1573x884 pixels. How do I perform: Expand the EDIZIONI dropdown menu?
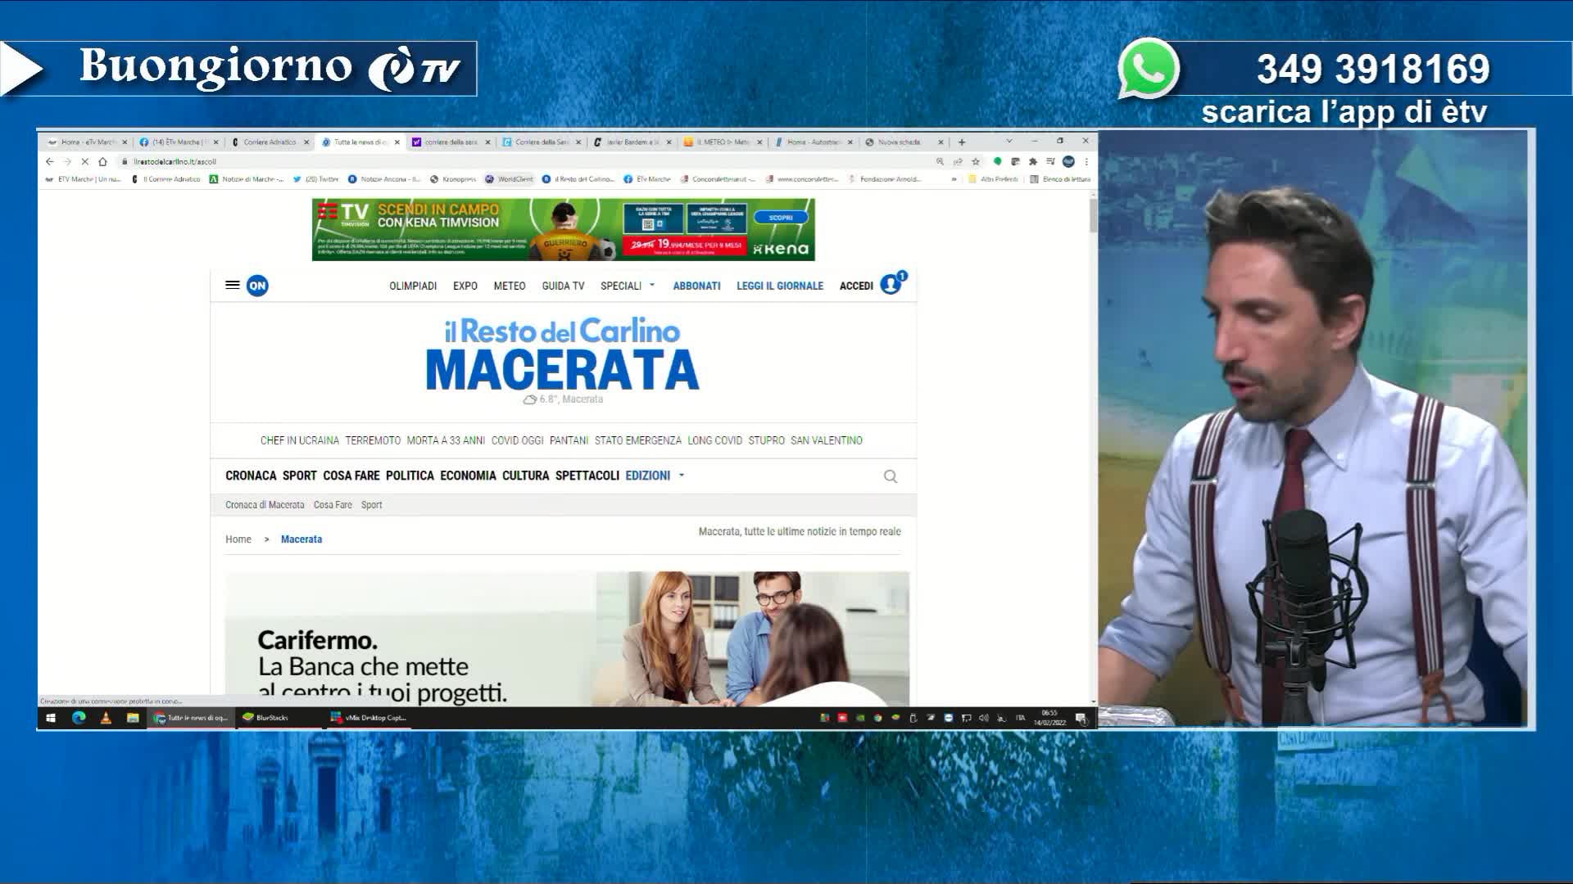pos(655,476)
